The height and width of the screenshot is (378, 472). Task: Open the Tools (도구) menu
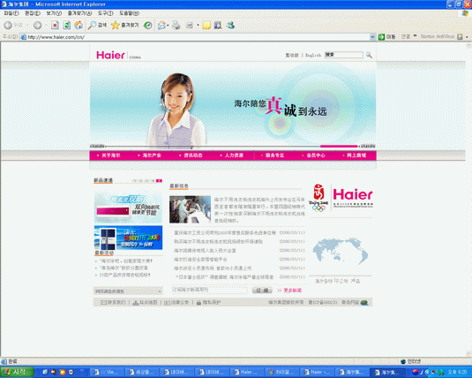(x=105, y=13)
